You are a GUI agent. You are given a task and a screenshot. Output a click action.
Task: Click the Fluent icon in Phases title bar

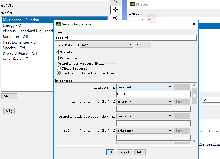click(x=132, y=4)
